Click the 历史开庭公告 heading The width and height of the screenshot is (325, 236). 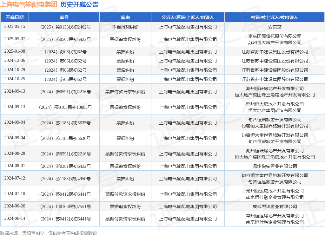[79, 4]
